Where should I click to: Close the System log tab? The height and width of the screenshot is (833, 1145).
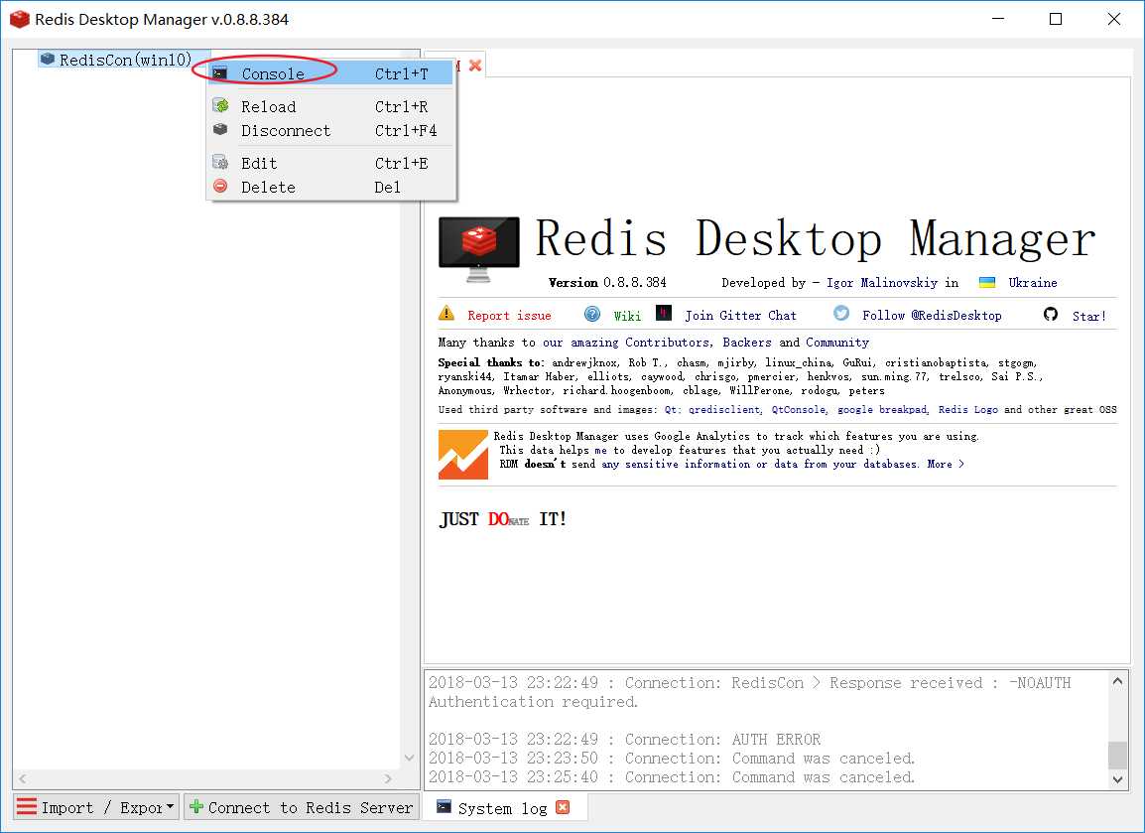[563, 807]
